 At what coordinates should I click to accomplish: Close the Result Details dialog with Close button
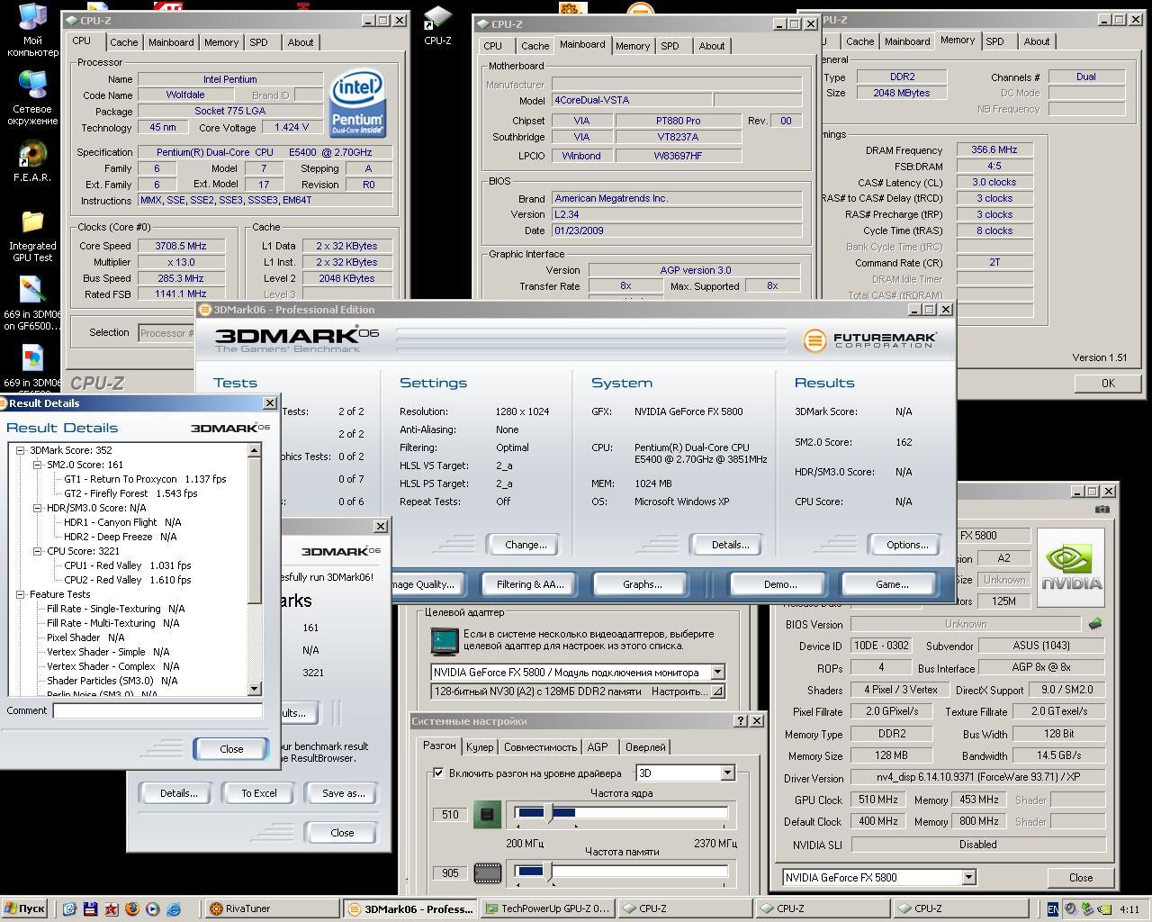coord(231,749)
